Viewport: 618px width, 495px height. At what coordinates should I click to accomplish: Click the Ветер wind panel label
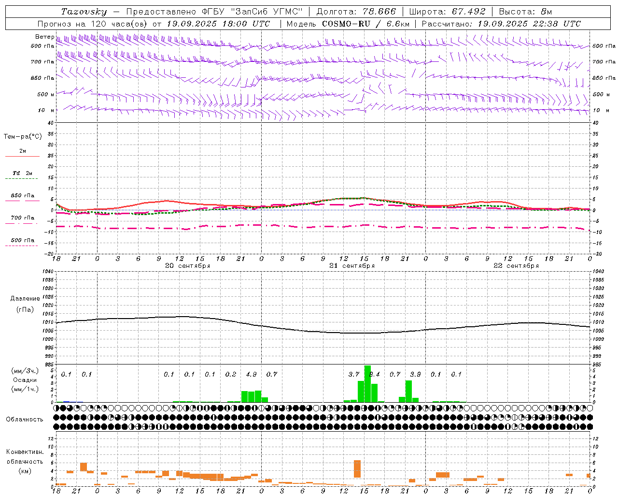[x=44, y=37]
